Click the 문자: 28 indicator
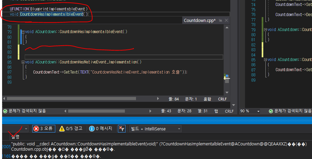 tap(184, 111)
